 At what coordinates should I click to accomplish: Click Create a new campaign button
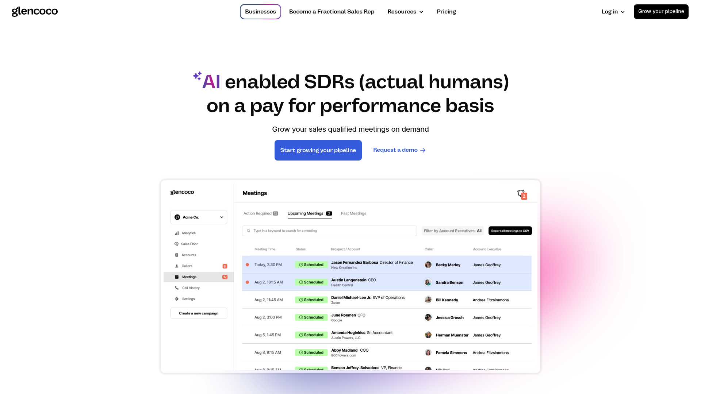(199, 313)
